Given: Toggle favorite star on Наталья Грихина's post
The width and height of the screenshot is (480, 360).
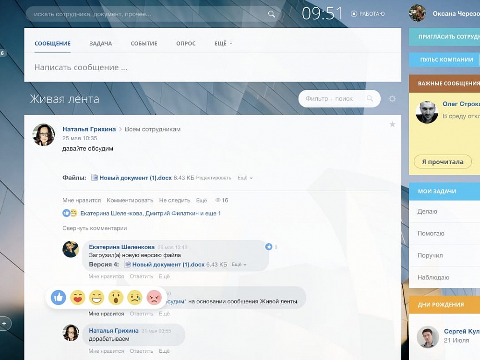Looking at the screenshot, I should tap(393, 124).
